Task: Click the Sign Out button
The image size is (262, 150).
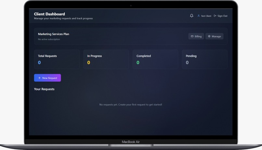Action: coord(221,16)
